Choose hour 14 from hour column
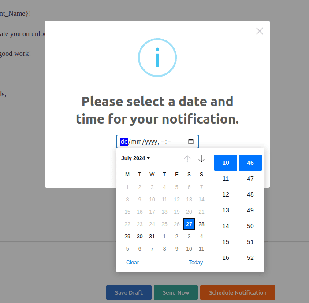 (226, 226)
